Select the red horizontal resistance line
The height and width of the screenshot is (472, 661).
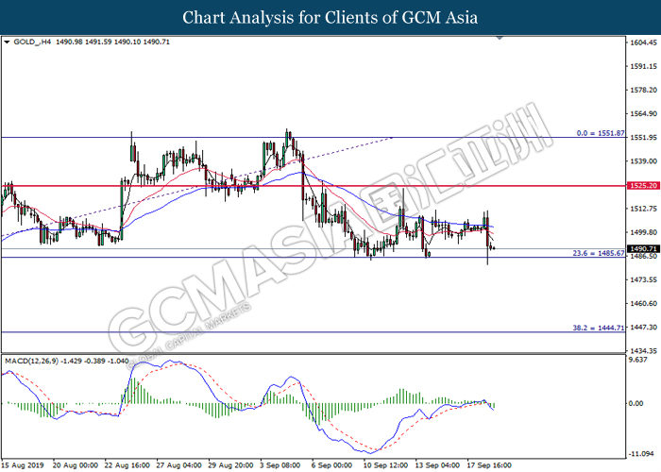tap(189, 186)
